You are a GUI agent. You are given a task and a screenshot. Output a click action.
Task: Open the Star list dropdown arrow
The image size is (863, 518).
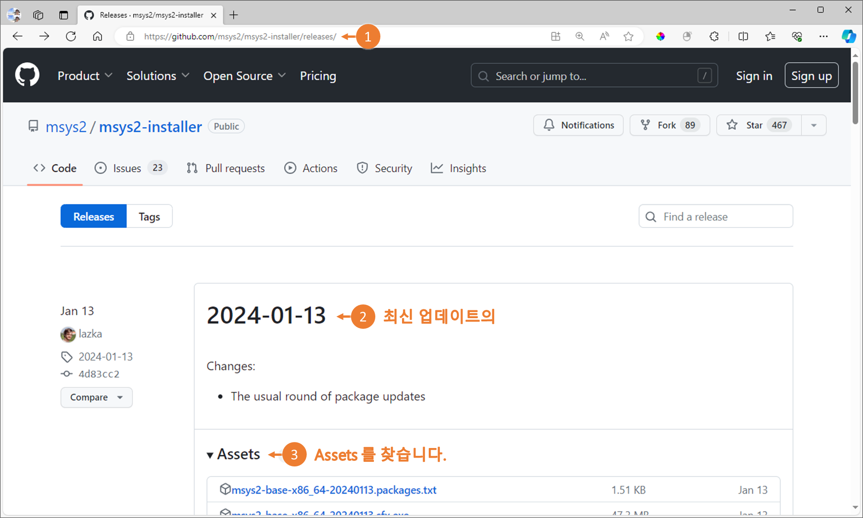click(814, 125)
